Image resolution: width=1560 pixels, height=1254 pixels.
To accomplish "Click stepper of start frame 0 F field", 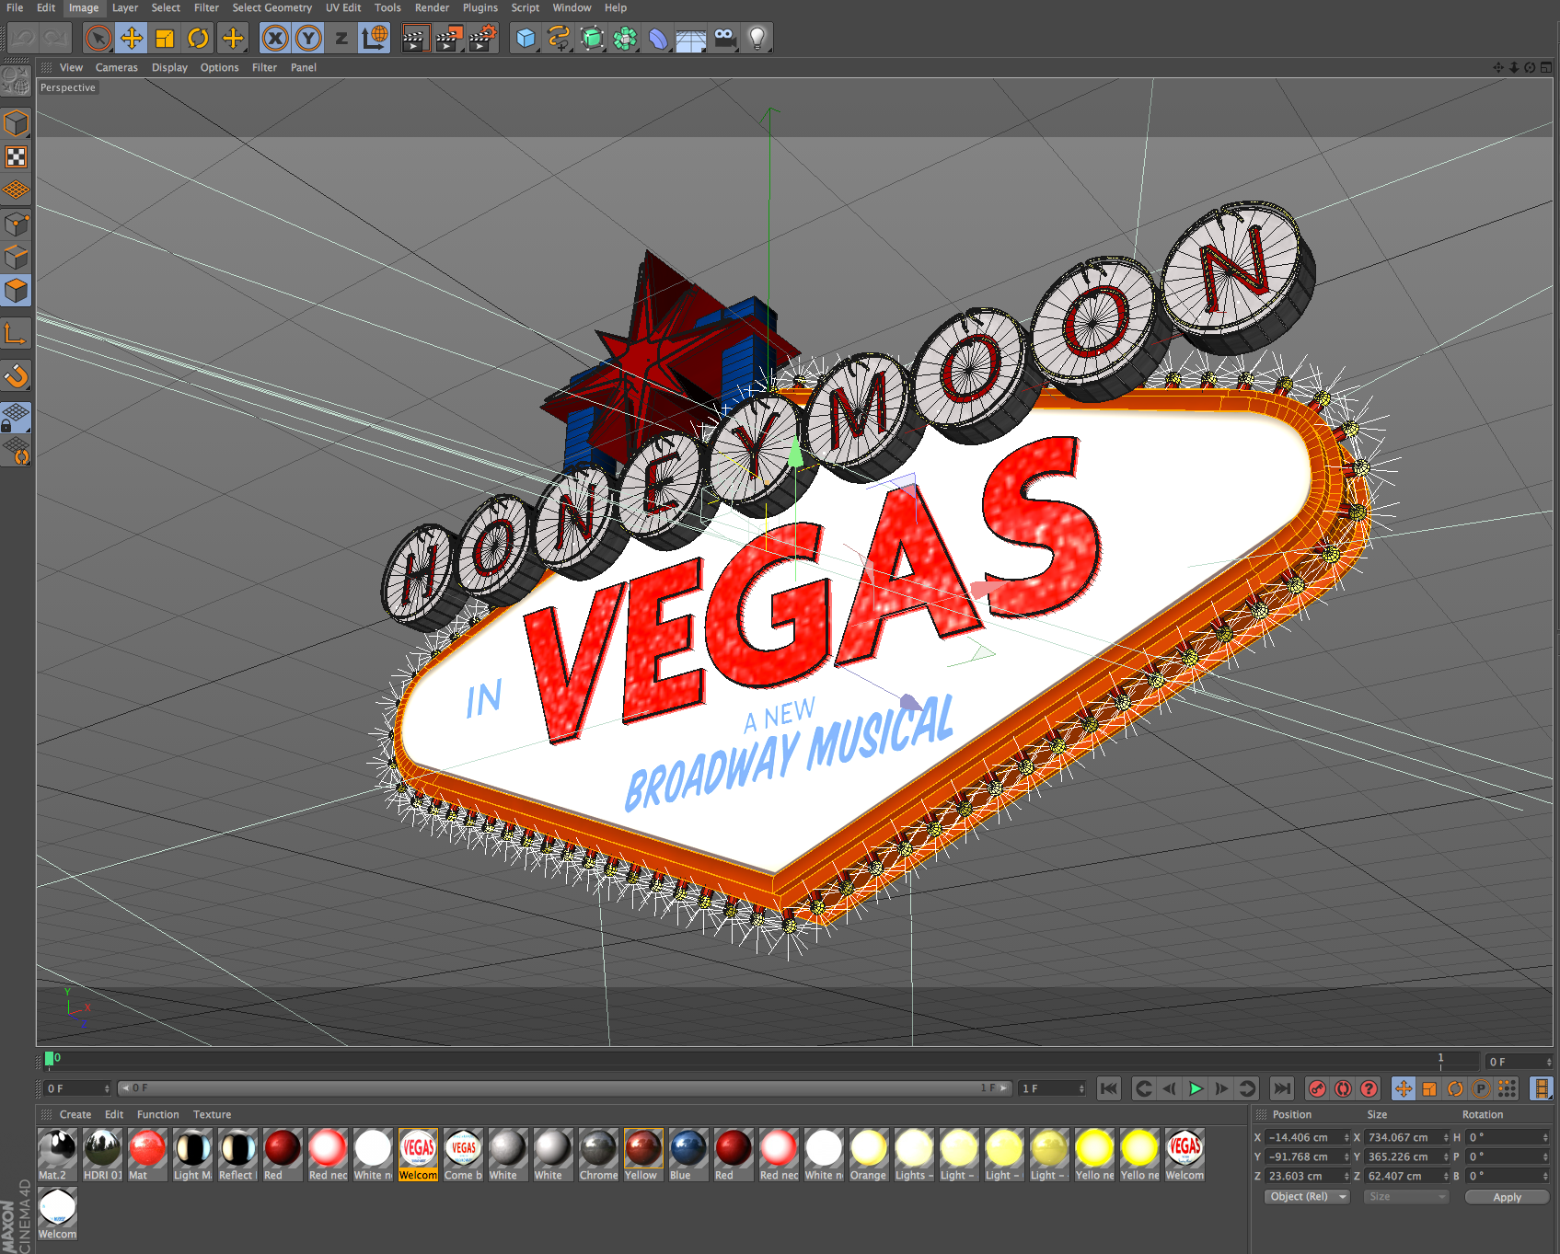I will coord(107,1089).
